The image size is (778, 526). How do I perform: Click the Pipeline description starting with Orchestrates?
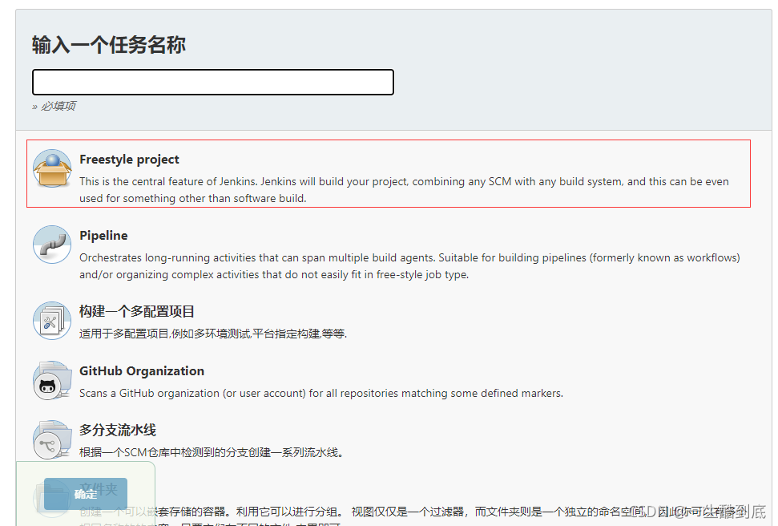409,265
